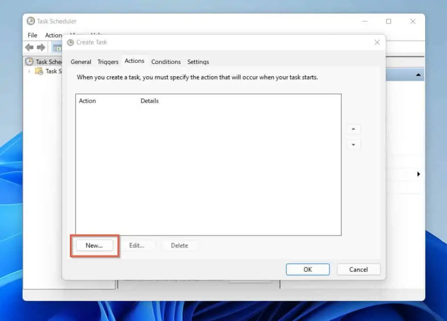The height and width of the screenshot is (321, 447).
Task: Click the New button to add an action
Action: click(x=94, y=245)
